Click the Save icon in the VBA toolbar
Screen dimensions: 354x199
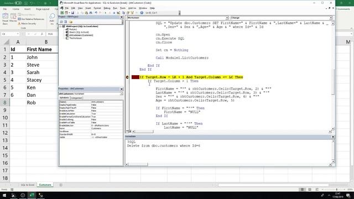coord(72,13)
